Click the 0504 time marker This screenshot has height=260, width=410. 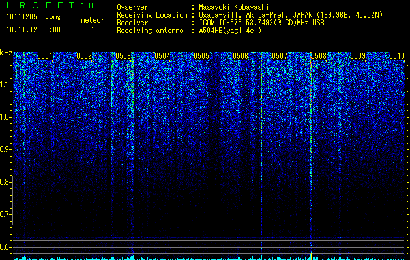coord(162,56)
